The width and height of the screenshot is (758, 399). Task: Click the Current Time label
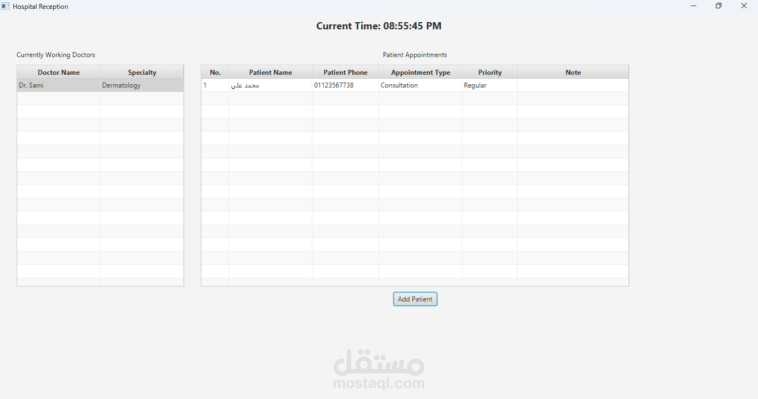[x=379, y=26]
